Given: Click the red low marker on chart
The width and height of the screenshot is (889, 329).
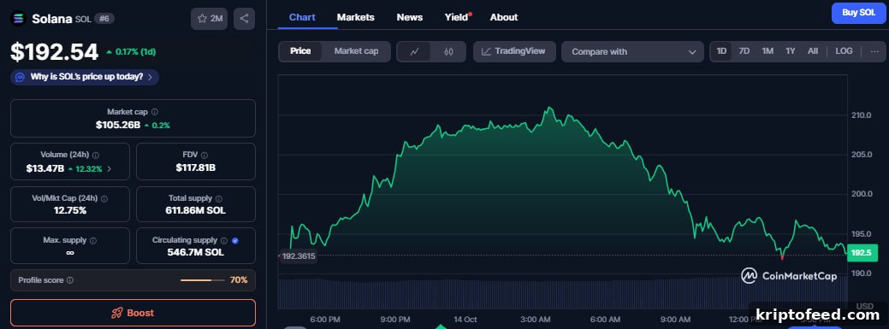Looking at the screenshot, I should [782, 257].
